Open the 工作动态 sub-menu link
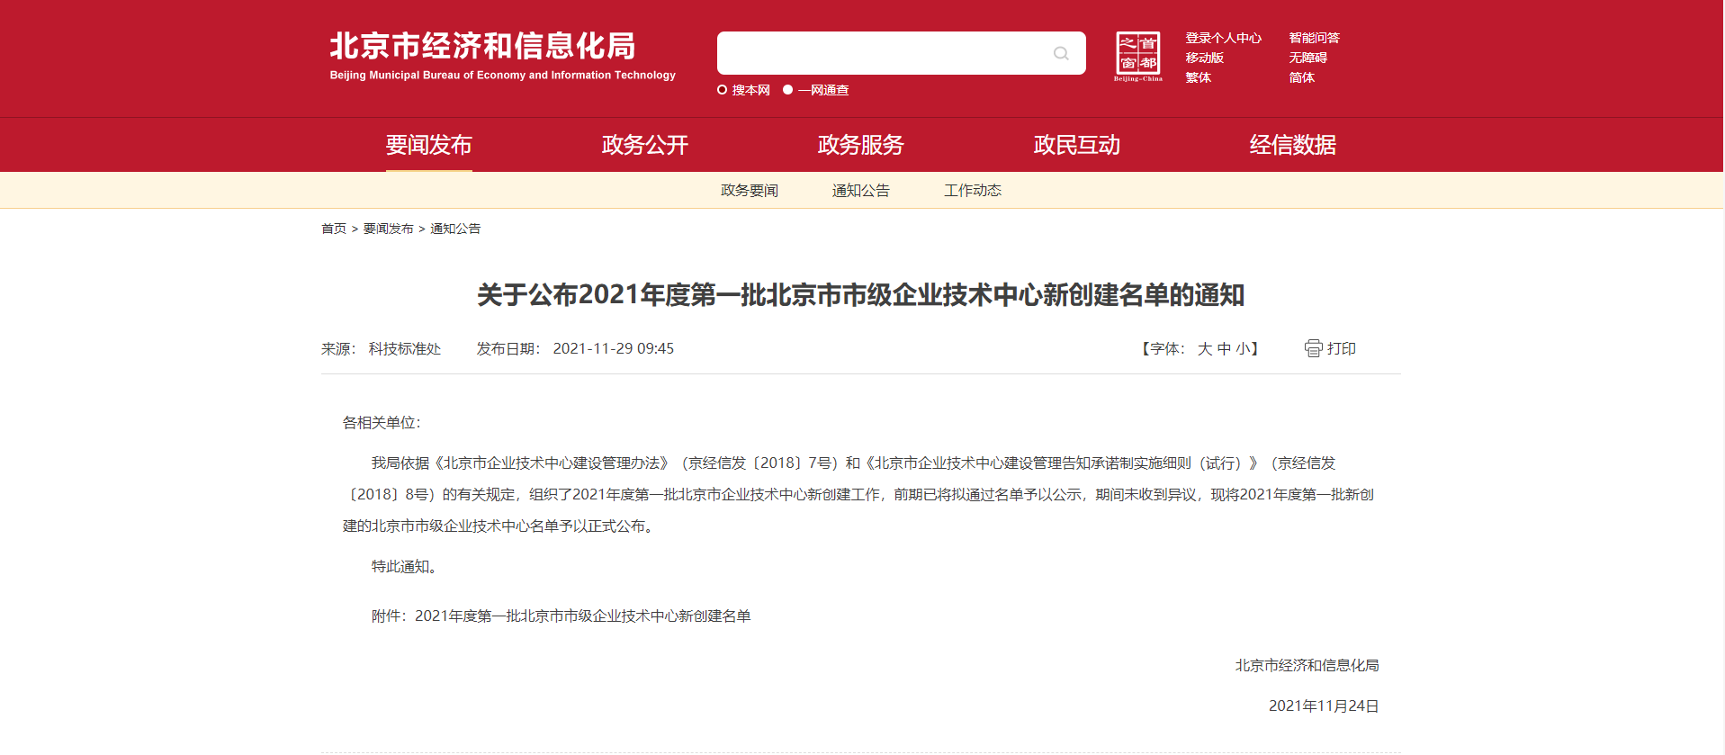1725x755 pixels. [972, 191]
